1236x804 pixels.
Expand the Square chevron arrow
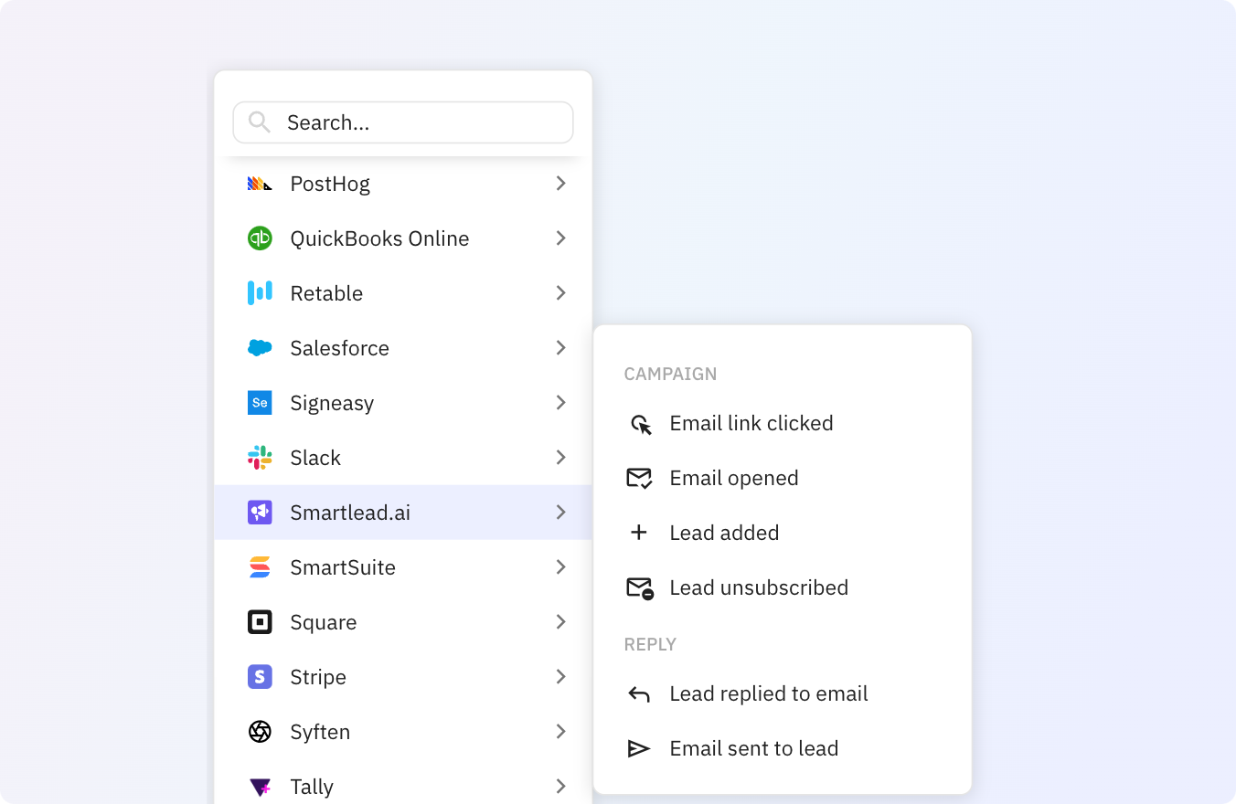pyautogui.click(x=560, y=622)
